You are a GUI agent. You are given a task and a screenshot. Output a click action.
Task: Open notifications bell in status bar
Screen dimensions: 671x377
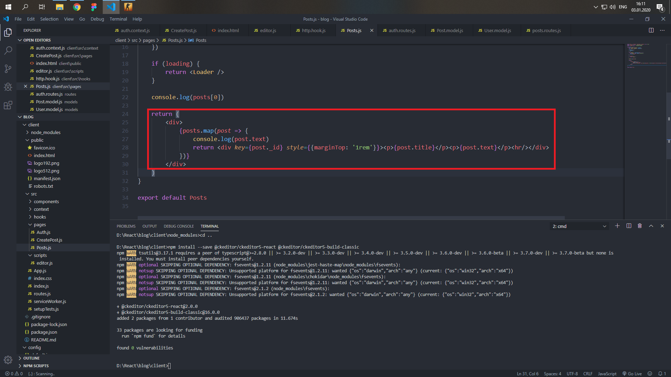tap(662, 374)
